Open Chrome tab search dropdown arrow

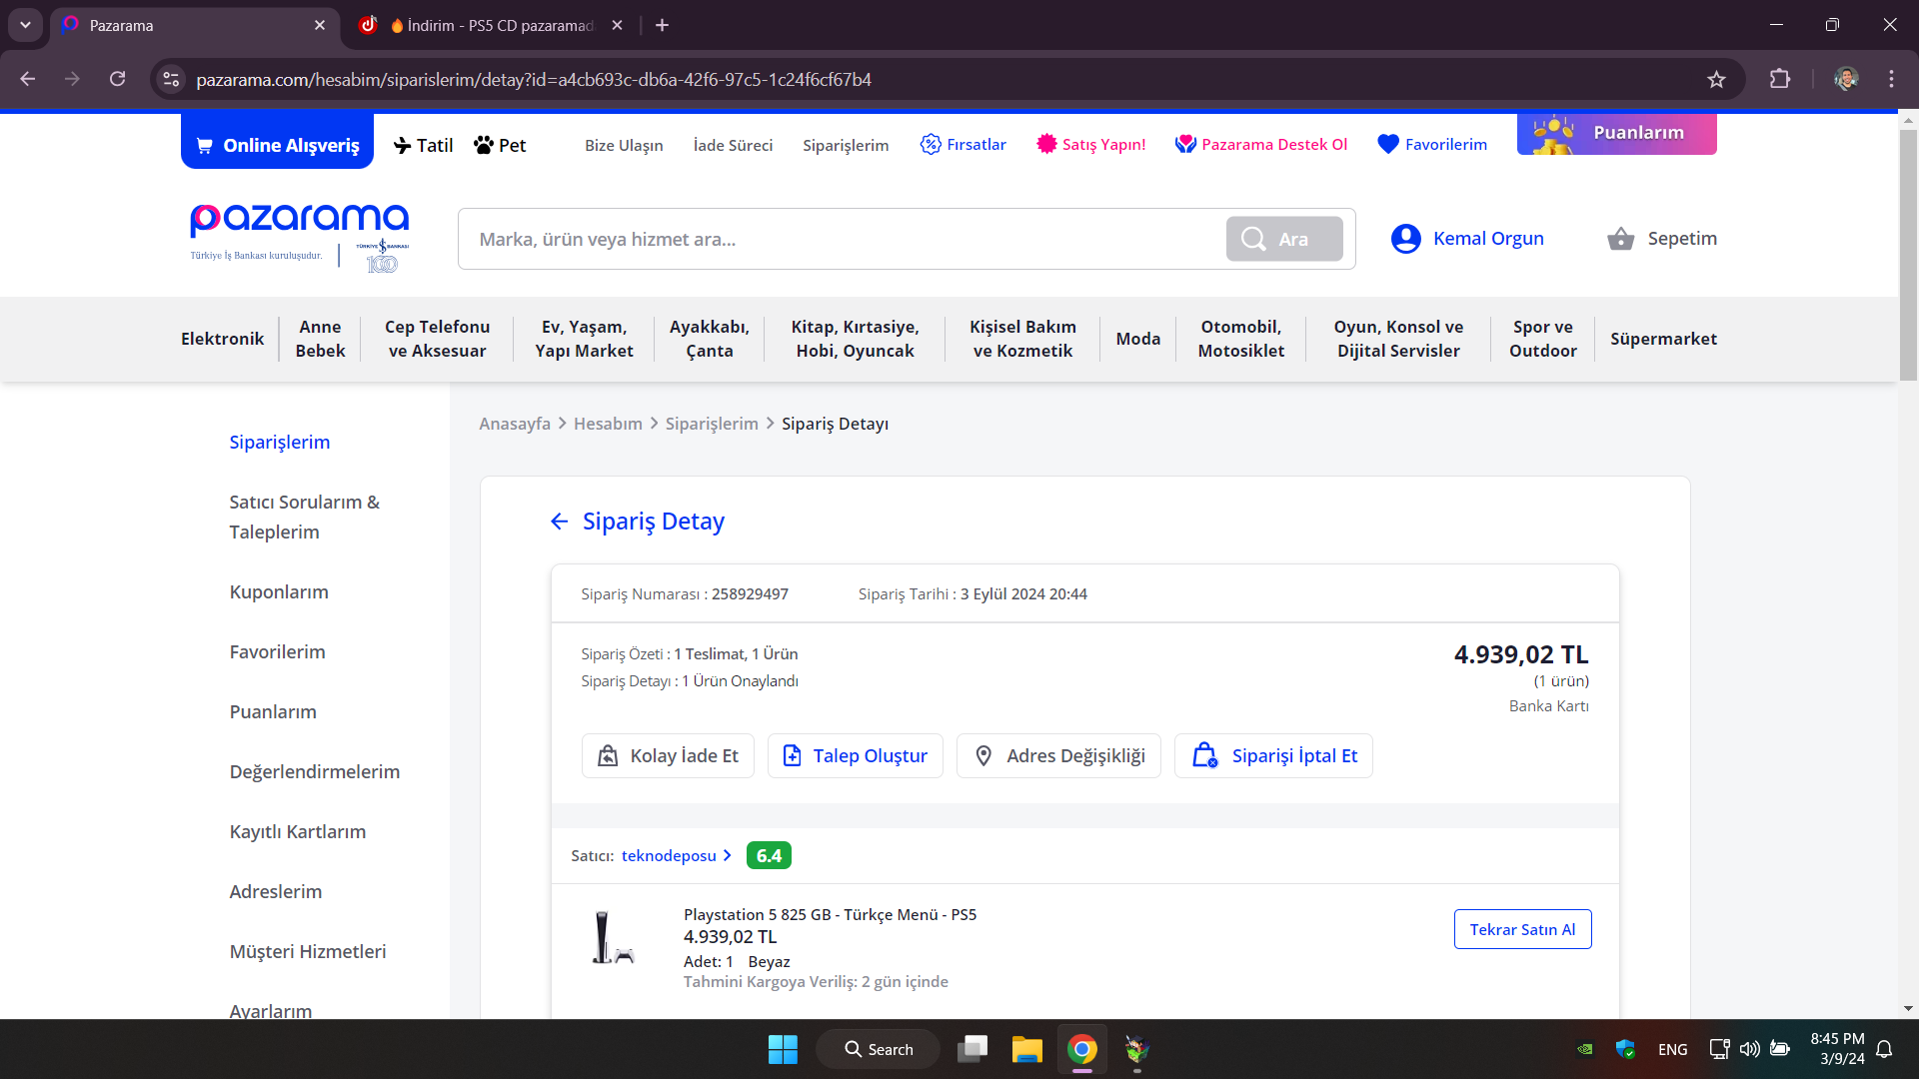tap(25, 25)
